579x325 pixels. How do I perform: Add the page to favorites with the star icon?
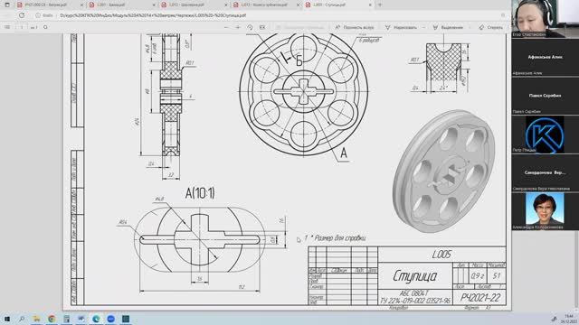point(503,15)
